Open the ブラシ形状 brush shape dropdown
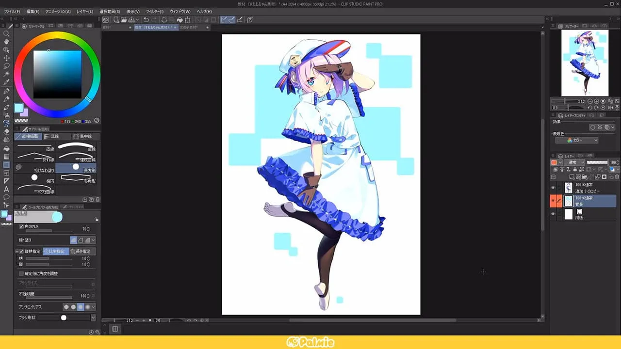621x349 pixels. click(94, 317)
